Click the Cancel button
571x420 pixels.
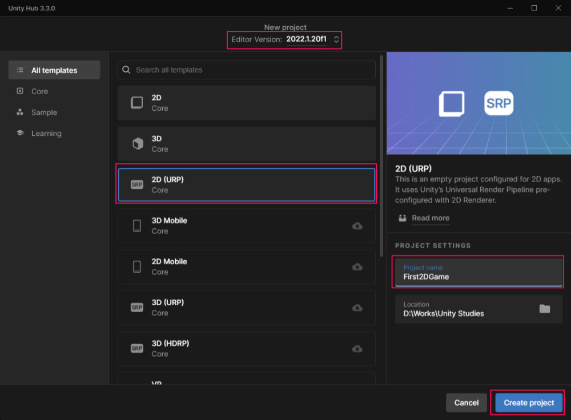pyautogui.click(x=466, y=402)
